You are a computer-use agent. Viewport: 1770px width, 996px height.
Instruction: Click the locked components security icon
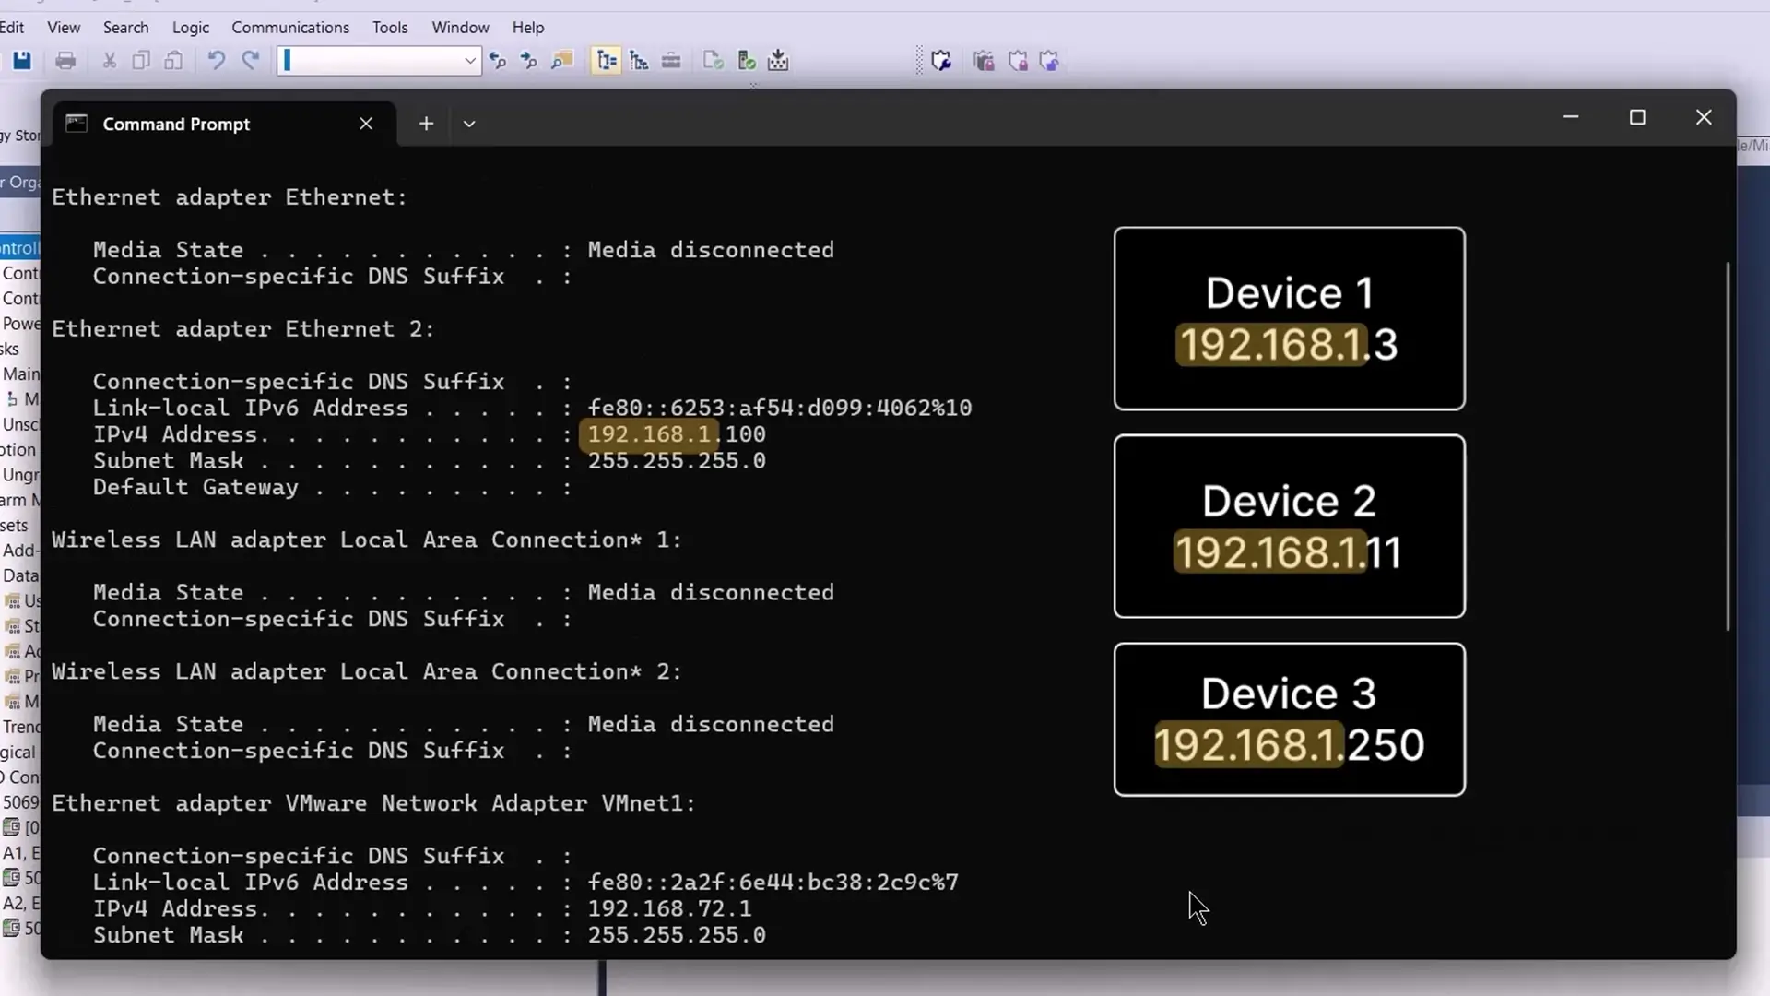984,61
